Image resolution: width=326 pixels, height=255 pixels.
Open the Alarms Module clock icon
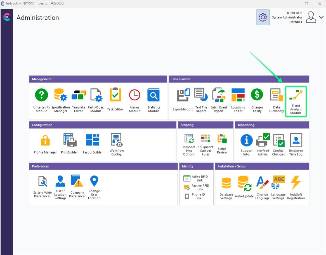coord(134,95)
